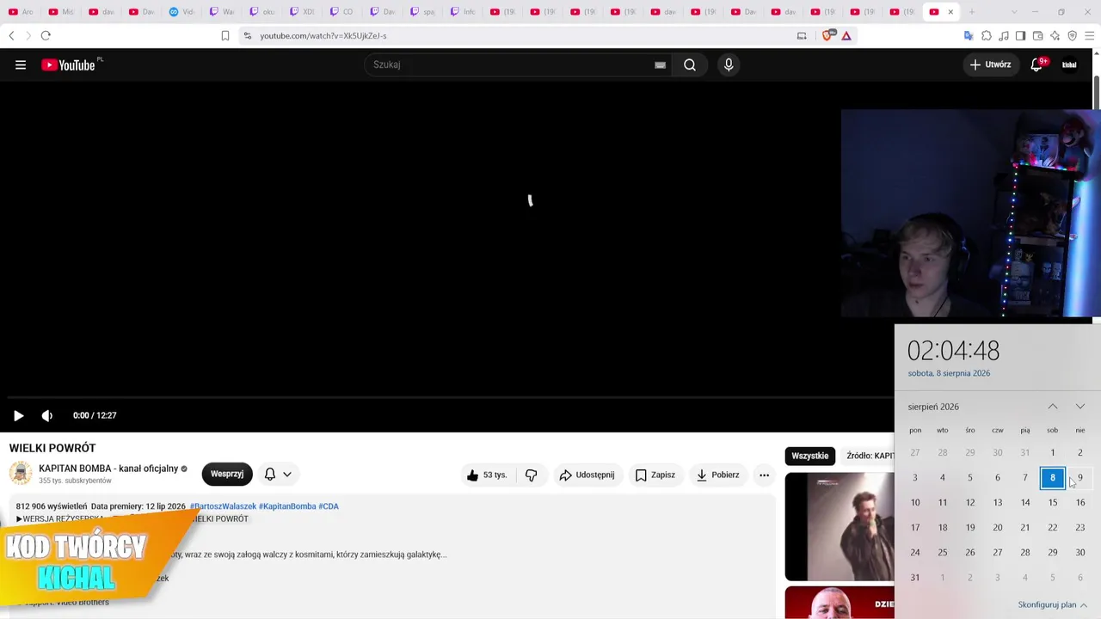Start voice search with the microphone
Screen dimensions: 1101x619
pyautogui.click(x=729, y=64)
